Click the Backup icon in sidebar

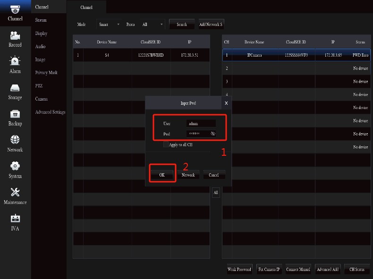(15, 114)
